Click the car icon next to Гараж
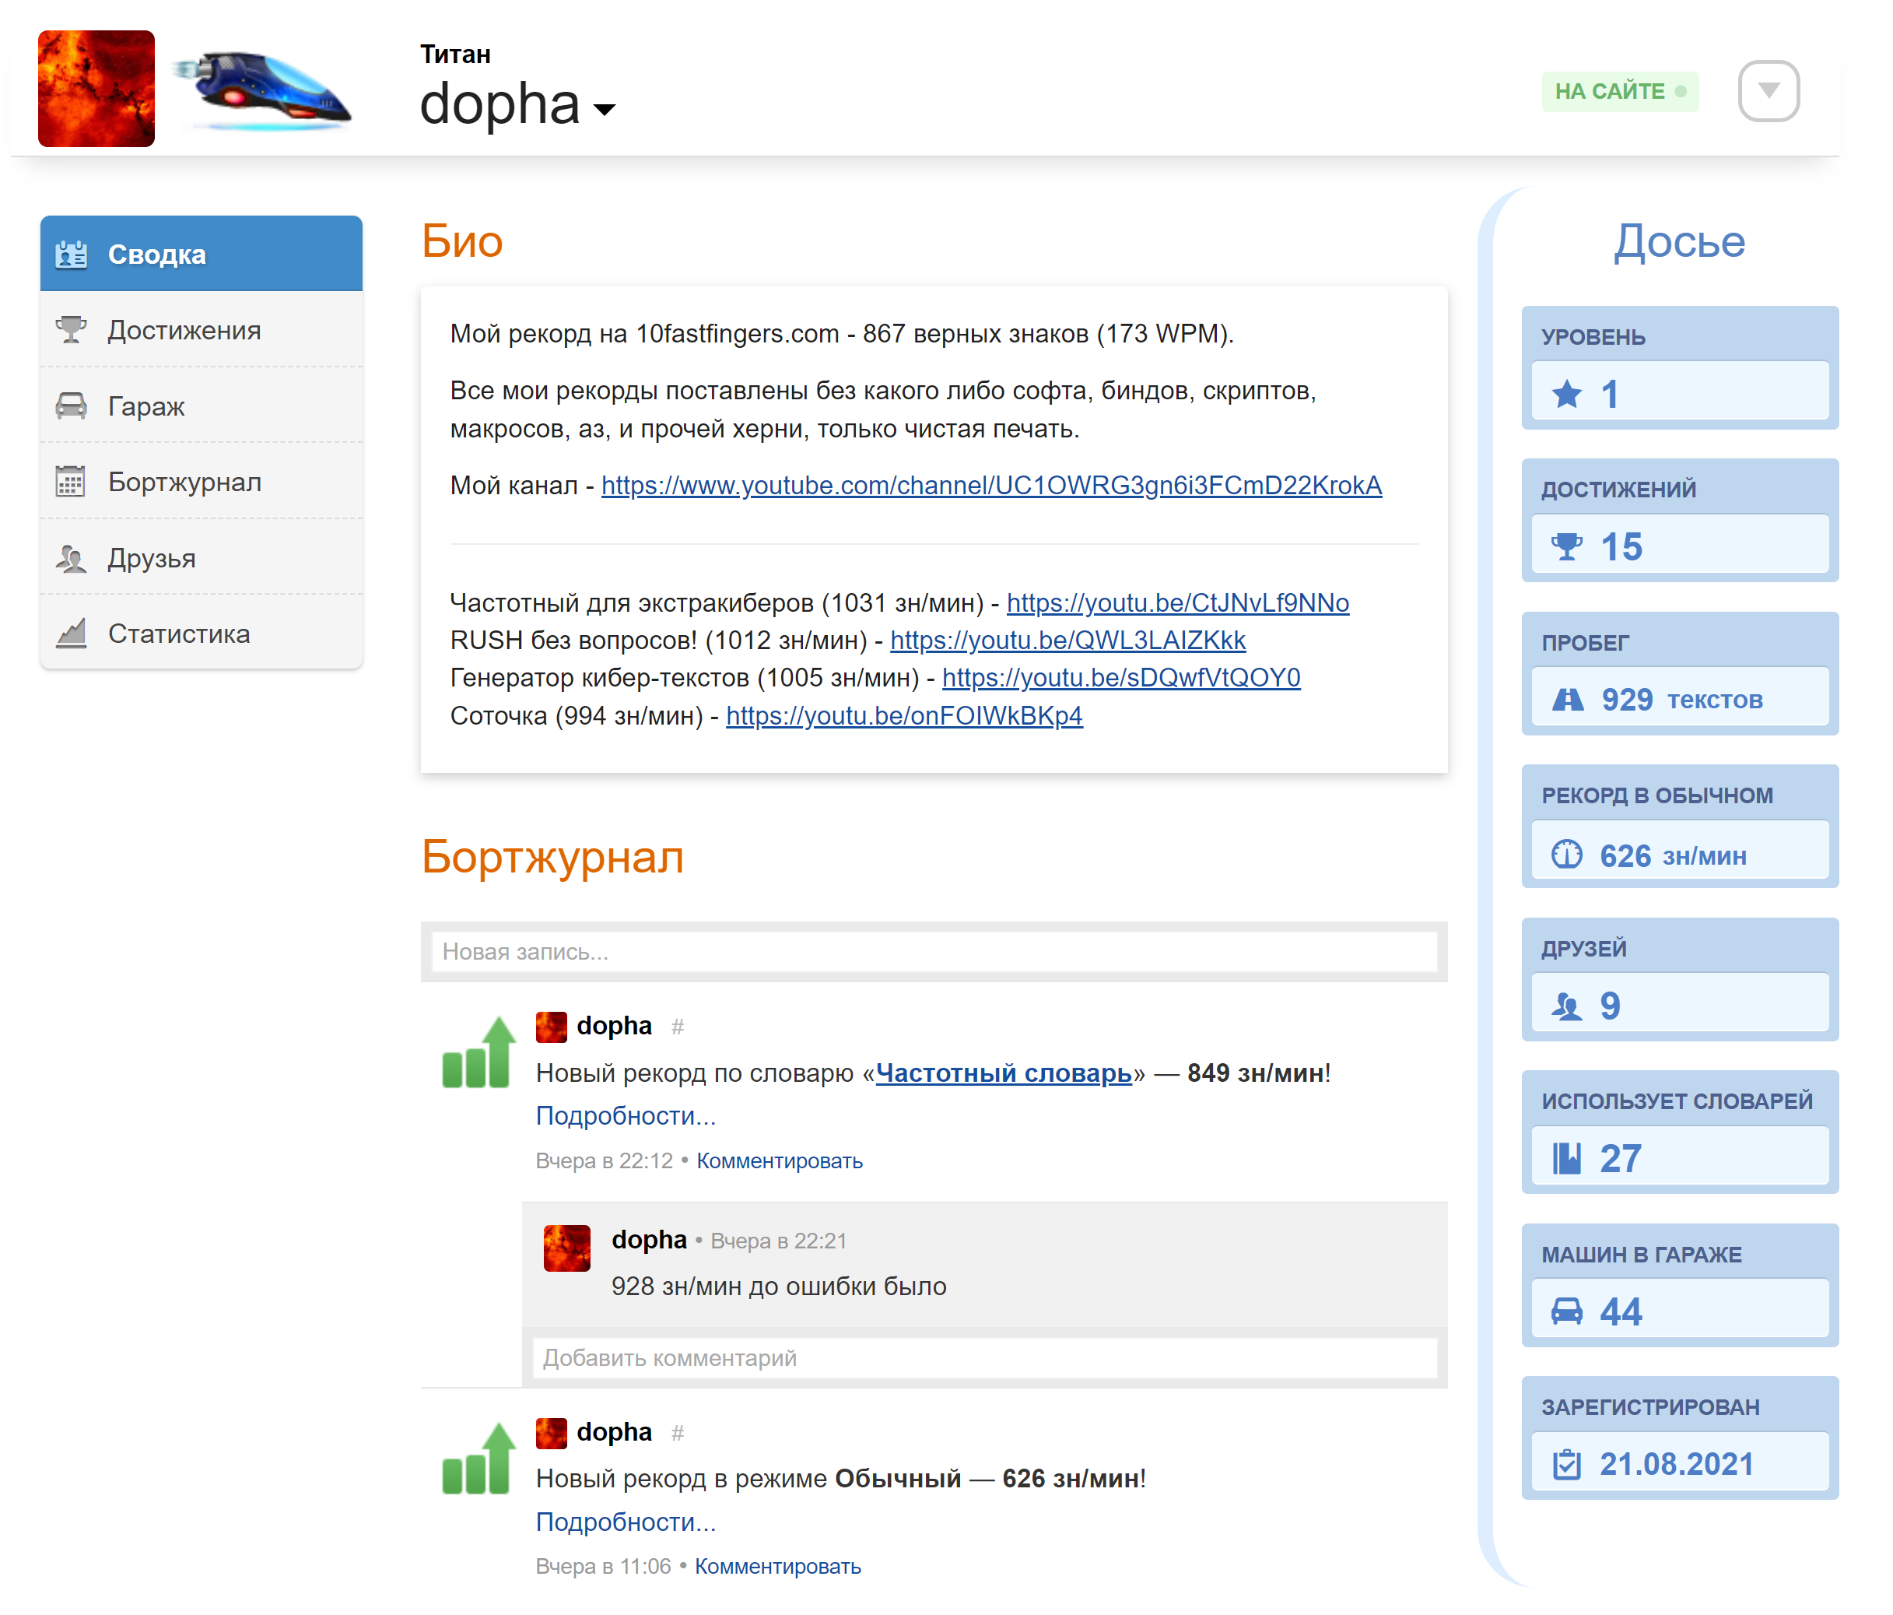The width and height of the screenshot is (1893, 1615). click(72, 405)
